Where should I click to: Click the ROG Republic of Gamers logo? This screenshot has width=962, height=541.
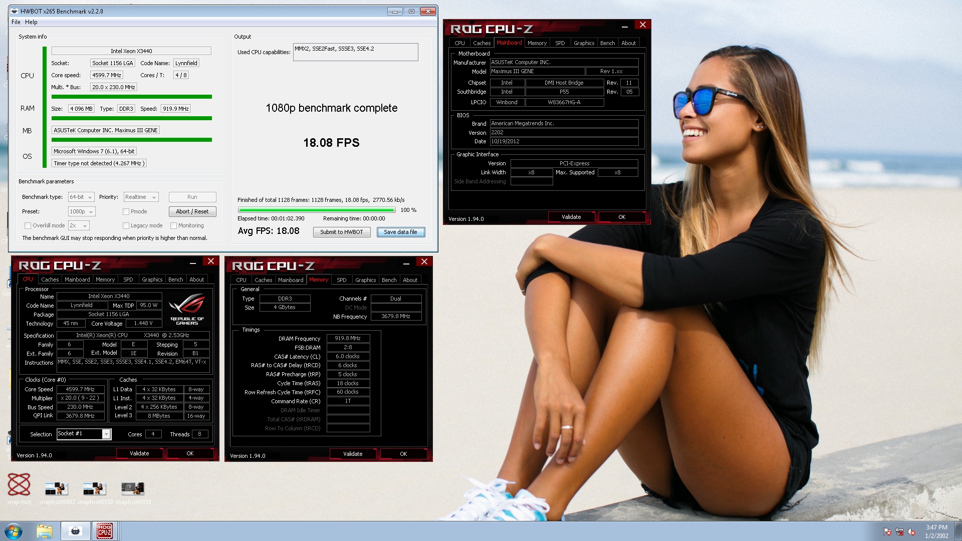click(187, 309)
